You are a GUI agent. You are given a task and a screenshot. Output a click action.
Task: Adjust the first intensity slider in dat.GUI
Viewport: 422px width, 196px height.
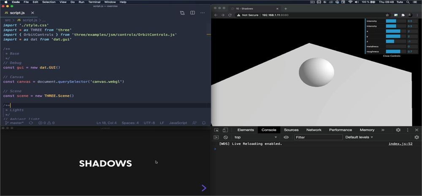coord(396,21)
